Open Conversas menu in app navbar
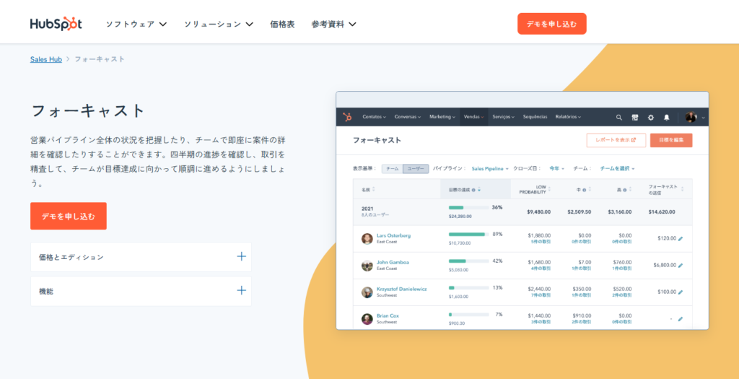Image resolution: width=739 pixels, height=379 pixels. click(408, 117)
